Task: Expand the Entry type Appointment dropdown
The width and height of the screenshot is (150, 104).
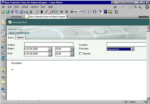Action: tap(132, 49)
